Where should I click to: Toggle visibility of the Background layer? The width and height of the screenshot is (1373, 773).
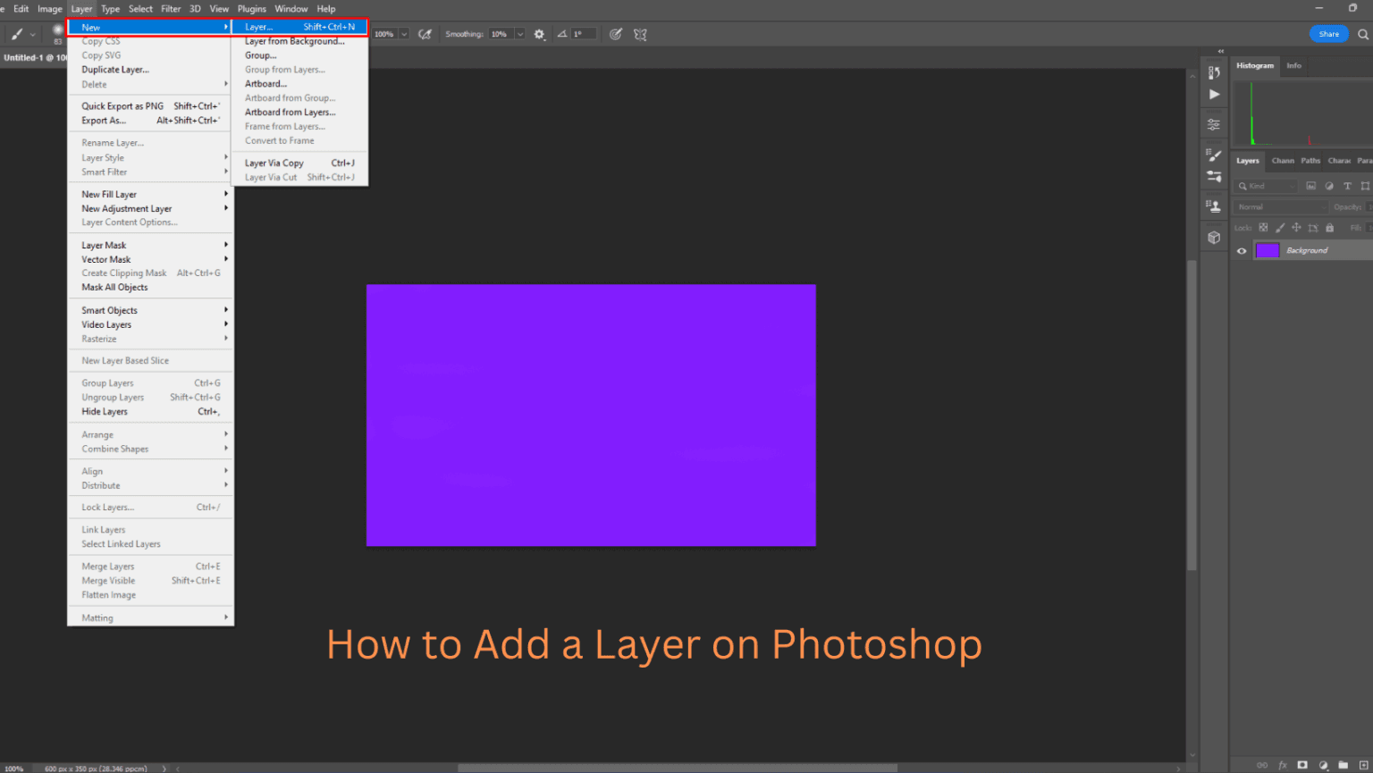click(x=1242, y=251)
